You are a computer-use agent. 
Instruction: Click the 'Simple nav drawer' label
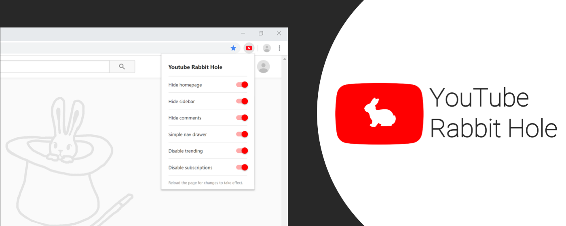point(188,134)
